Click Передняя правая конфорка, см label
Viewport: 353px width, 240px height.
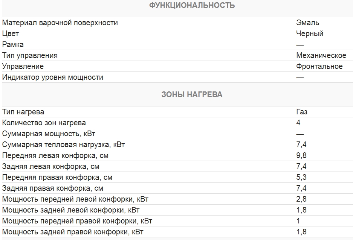click(57, 178)
